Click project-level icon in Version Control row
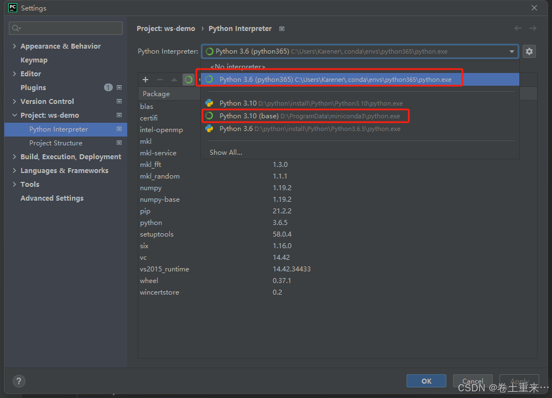This screenshot has width=552, height=398. tap(119, 101)
